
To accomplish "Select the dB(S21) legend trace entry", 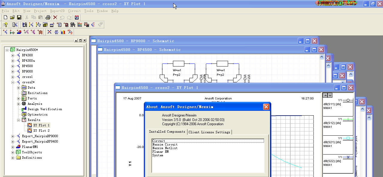I will pyautogui.click(x=338, y=145).
